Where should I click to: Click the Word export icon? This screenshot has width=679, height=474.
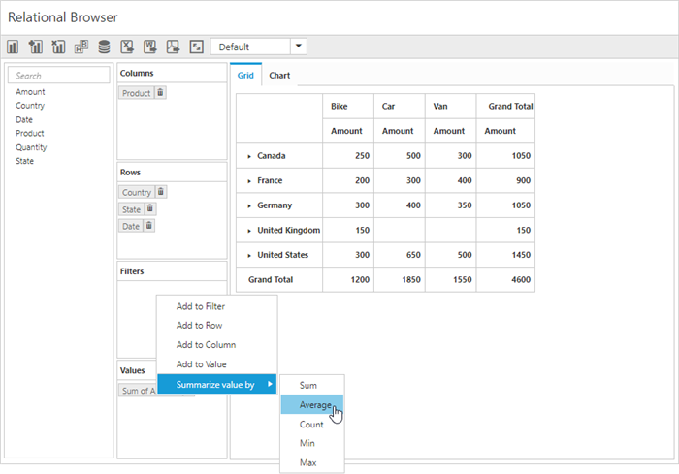pos(149,47)
